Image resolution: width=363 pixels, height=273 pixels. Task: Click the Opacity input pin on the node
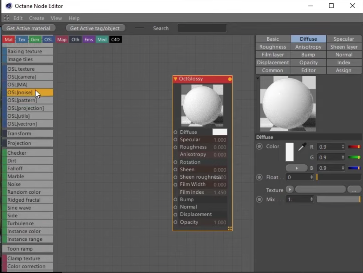tap(175, 222)
